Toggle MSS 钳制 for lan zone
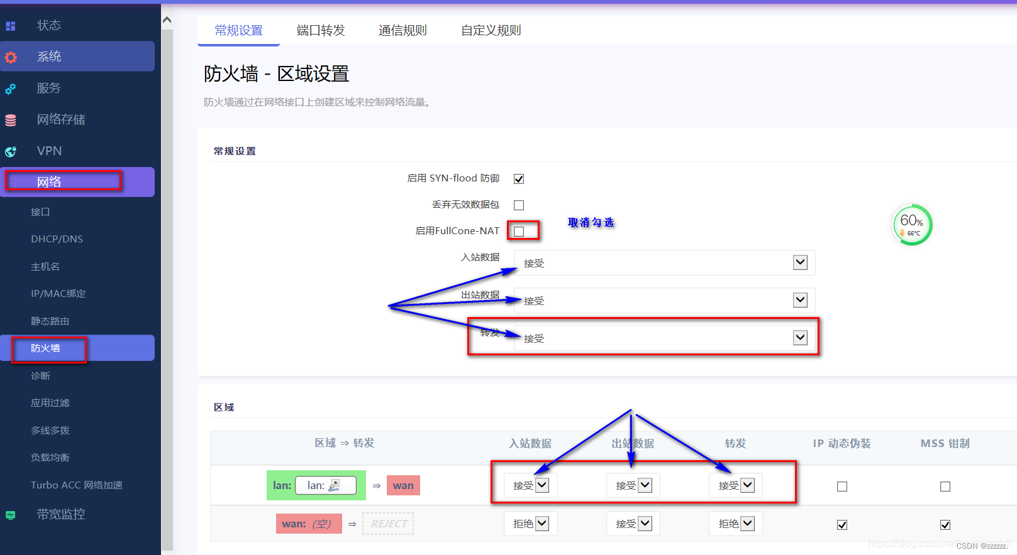The width and height of the screenshot is (1017, 555). point(945,487)
